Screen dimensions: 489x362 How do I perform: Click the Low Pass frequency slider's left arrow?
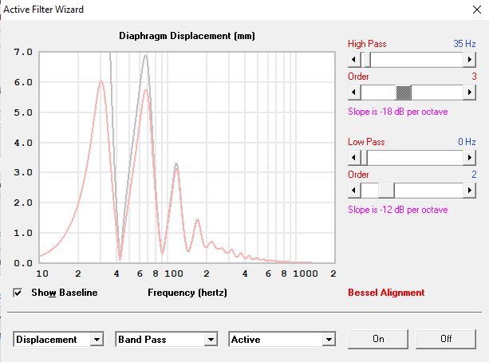click(353, 157)
